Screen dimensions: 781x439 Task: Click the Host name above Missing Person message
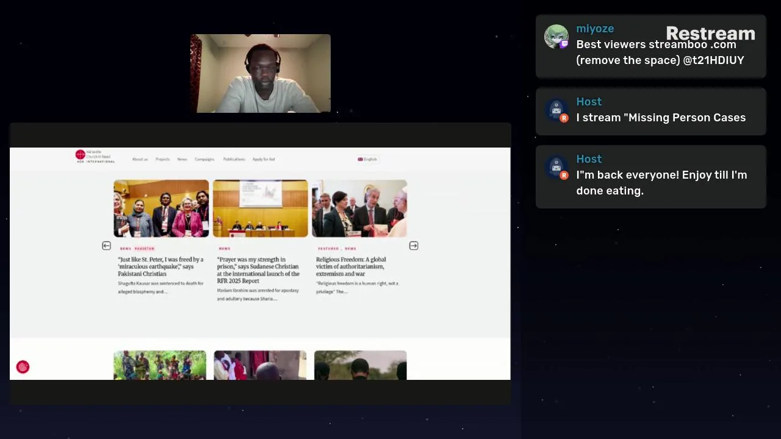589,102
